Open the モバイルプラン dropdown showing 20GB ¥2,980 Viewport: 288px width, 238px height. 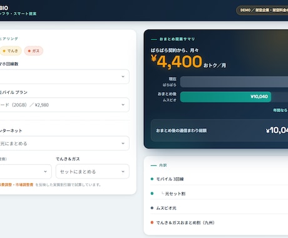(64, 105)
